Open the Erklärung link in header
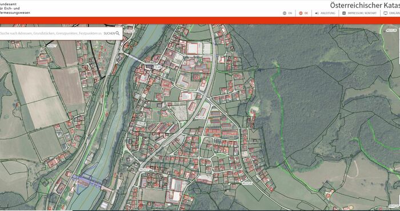400x211 pixels. (x=392, y=13)
